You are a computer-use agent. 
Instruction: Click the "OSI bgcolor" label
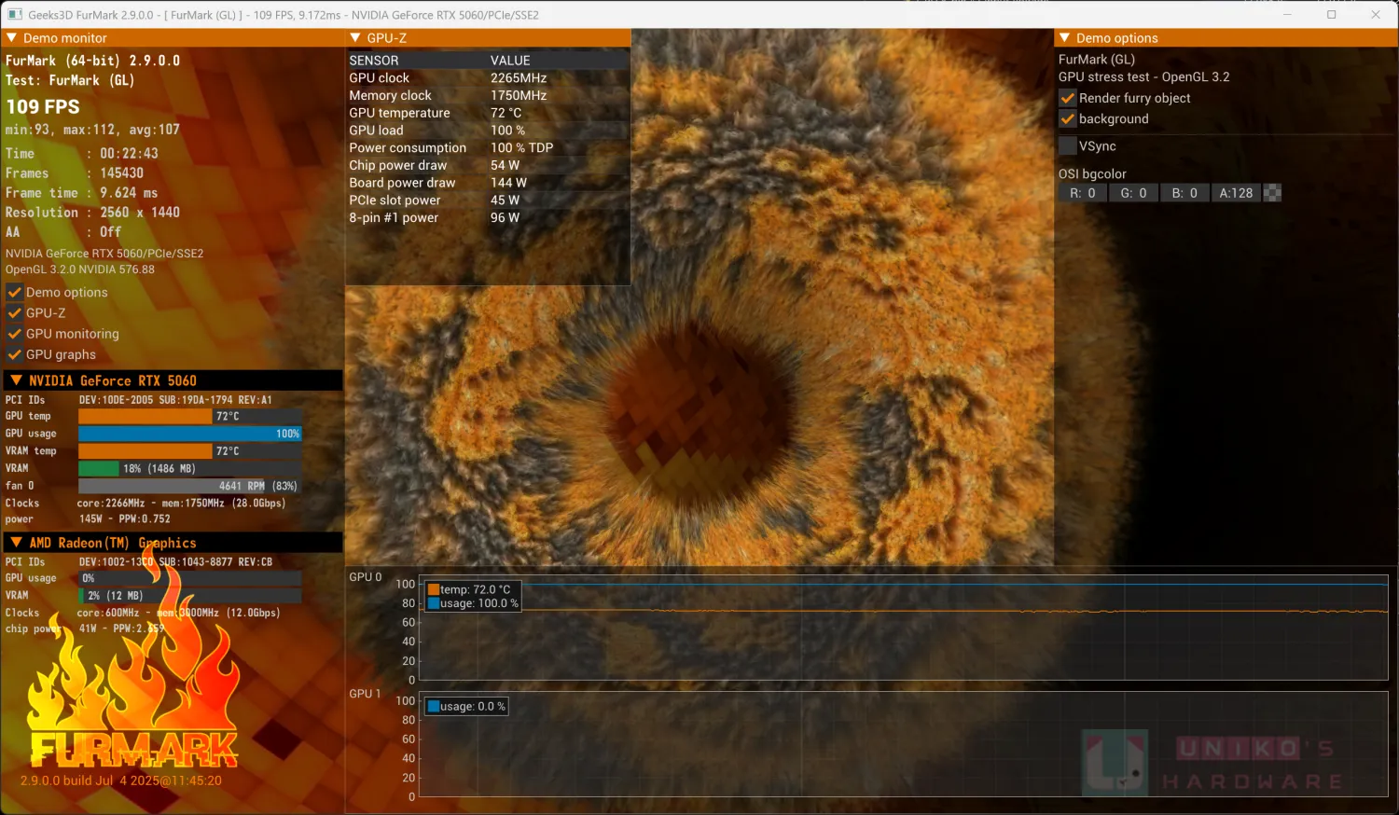pyautogui.click(x=1092, y=174)
